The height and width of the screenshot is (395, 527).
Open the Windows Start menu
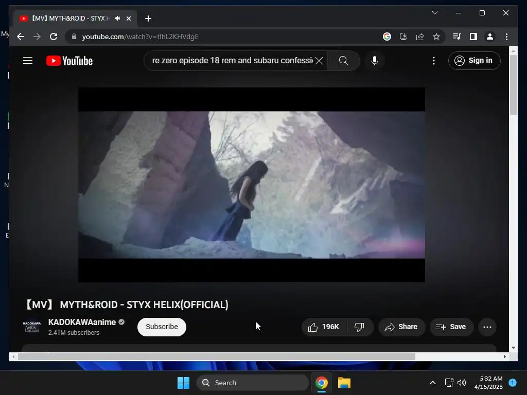click(184, 383)
